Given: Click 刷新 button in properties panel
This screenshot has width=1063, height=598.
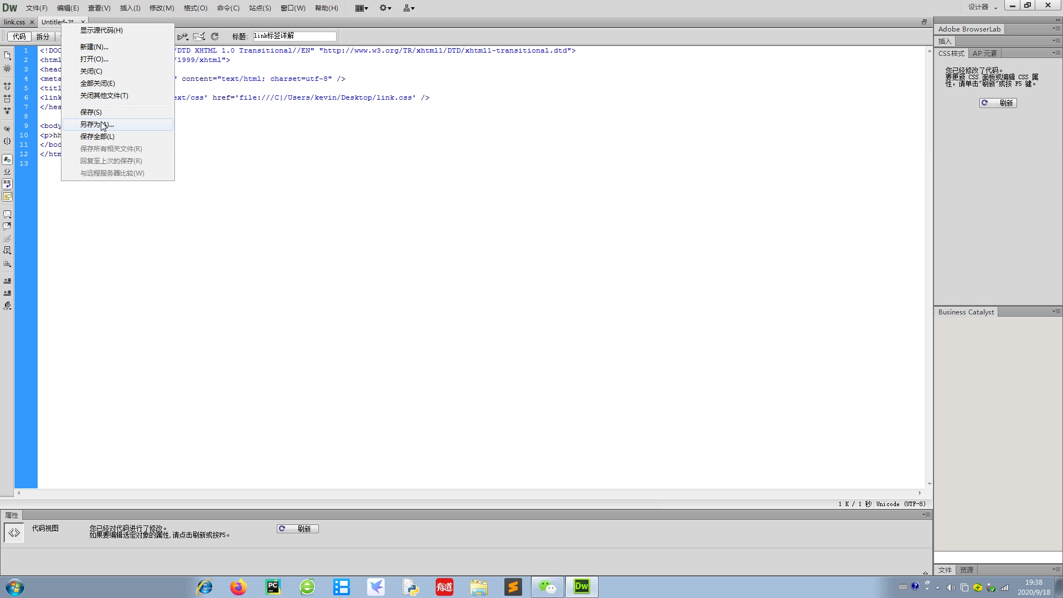Looking at the screenshot, I should click(x=298, y=529).
